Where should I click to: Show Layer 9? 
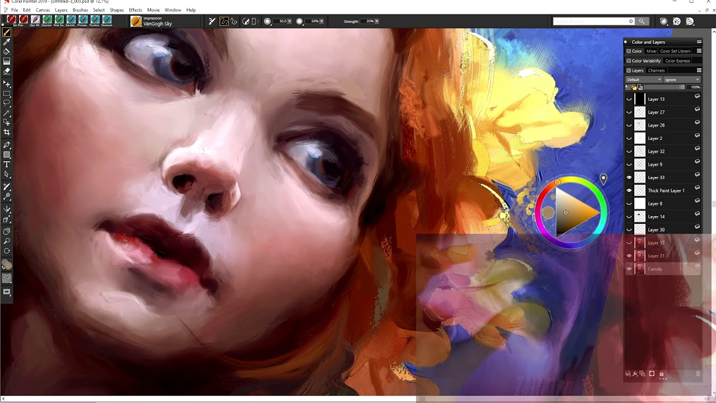629,165
